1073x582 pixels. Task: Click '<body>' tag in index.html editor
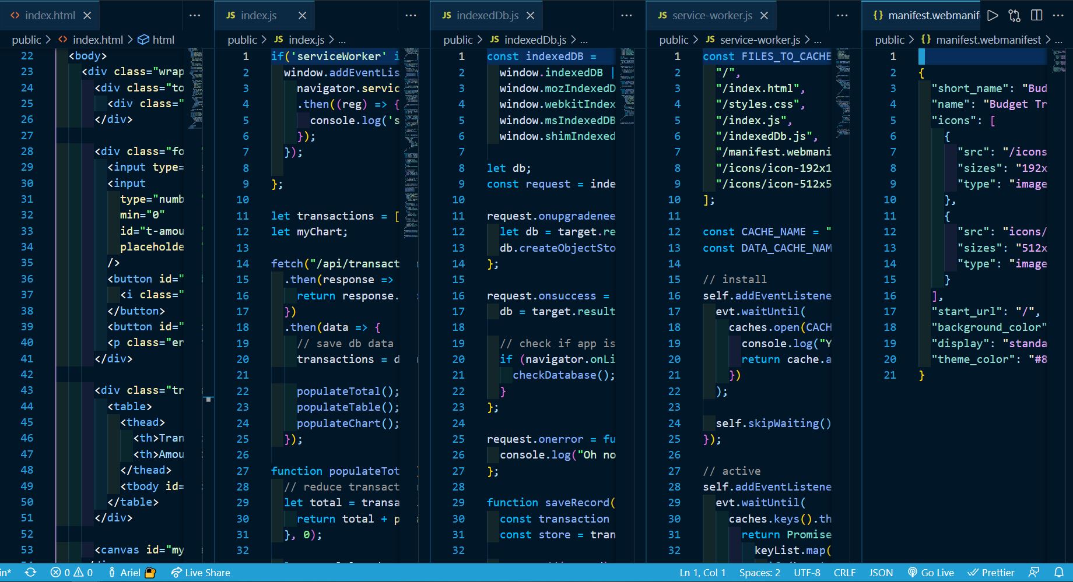pos(88,56)
